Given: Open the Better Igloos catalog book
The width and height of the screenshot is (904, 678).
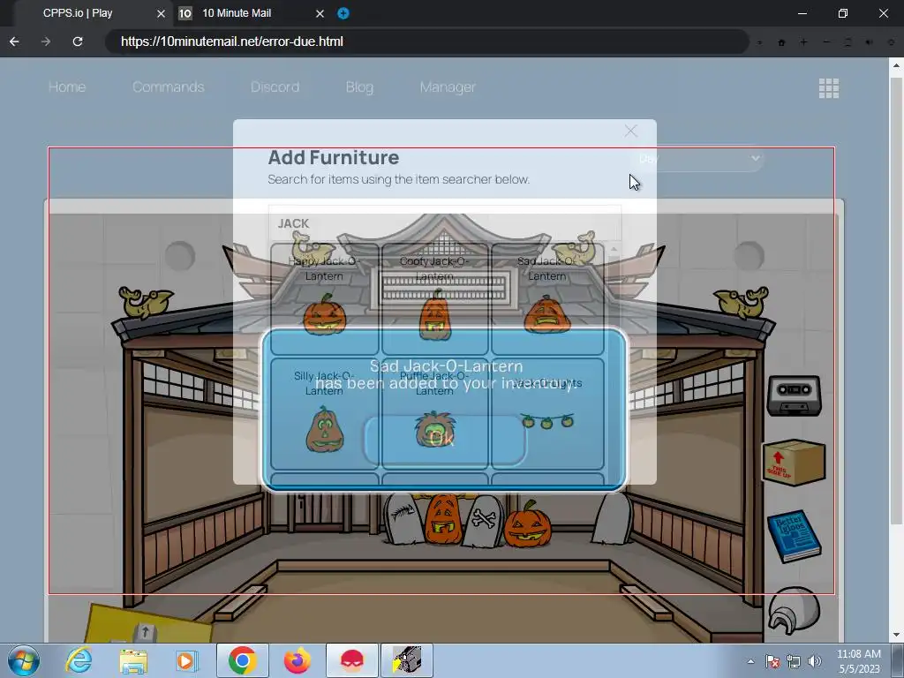Looking at the screenshot, I should tap(794, 536).
